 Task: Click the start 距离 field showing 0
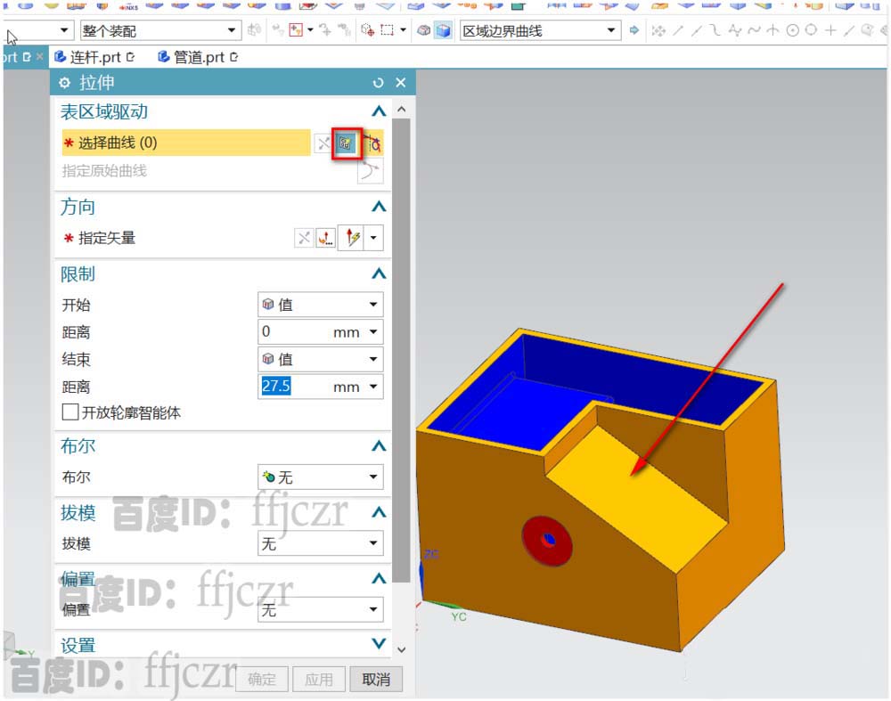pos(321,331)
